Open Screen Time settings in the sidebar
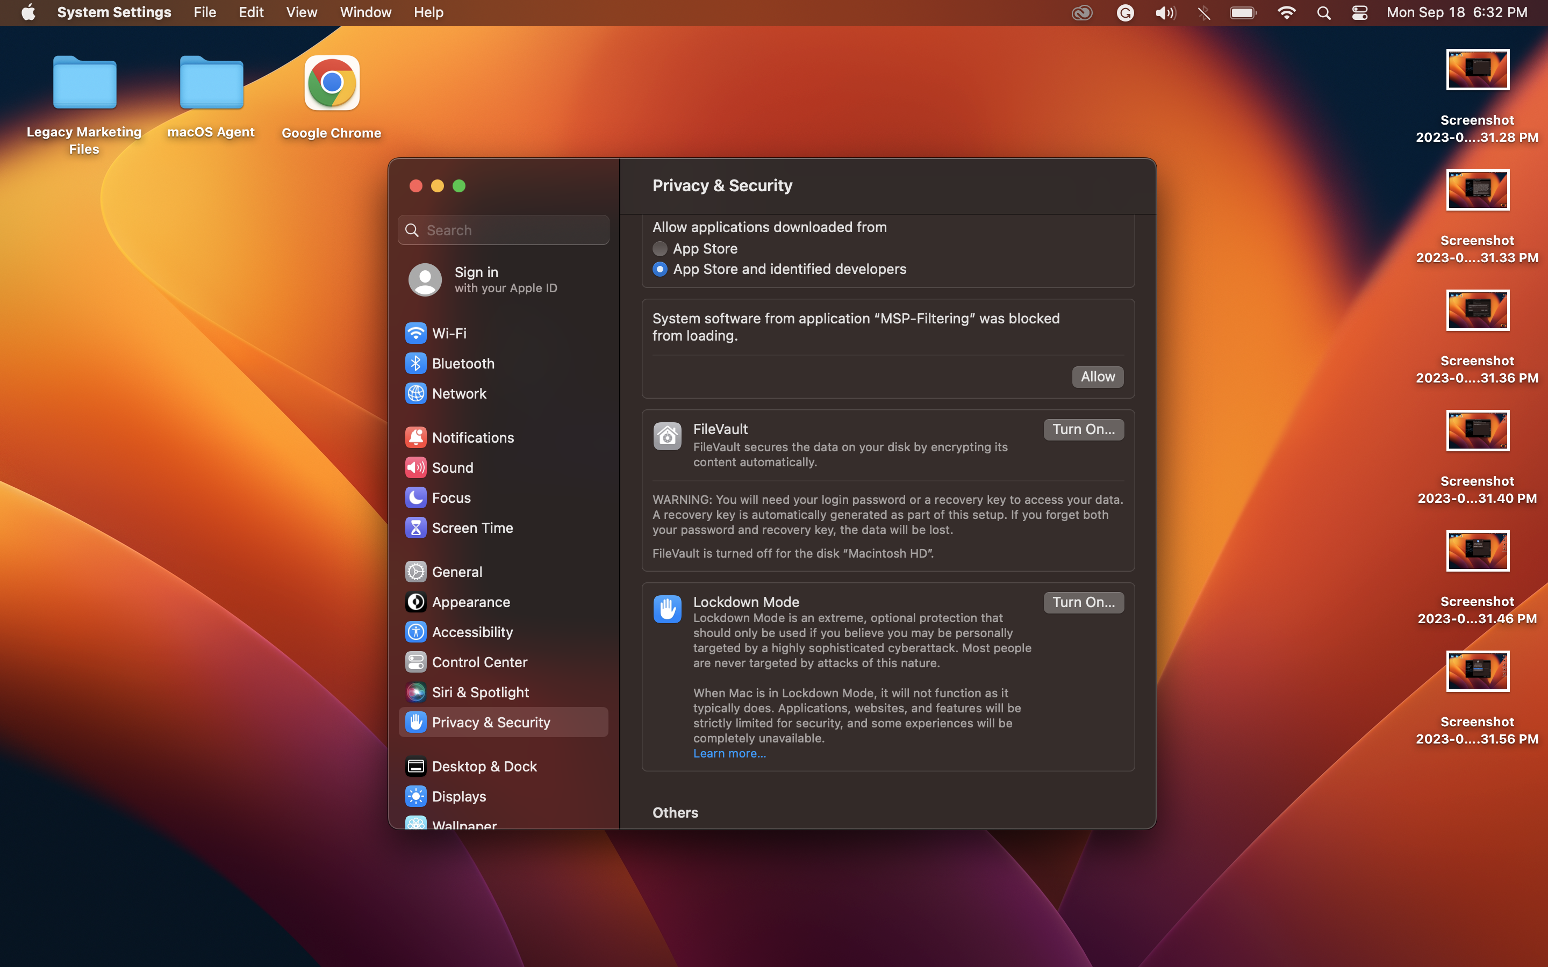 point(472,528)
